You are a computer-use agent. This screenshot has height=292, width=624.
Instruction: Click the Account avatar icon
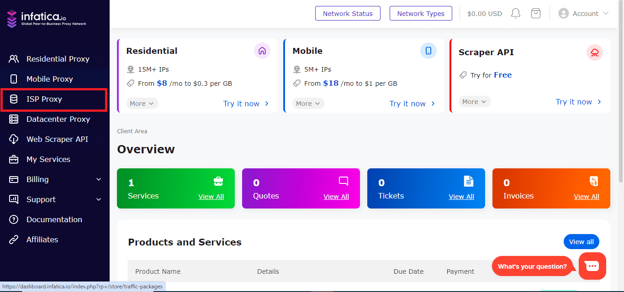click(564, 13)
